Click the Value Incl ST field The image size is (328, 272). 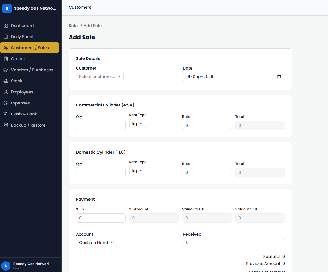pos(260,218)
